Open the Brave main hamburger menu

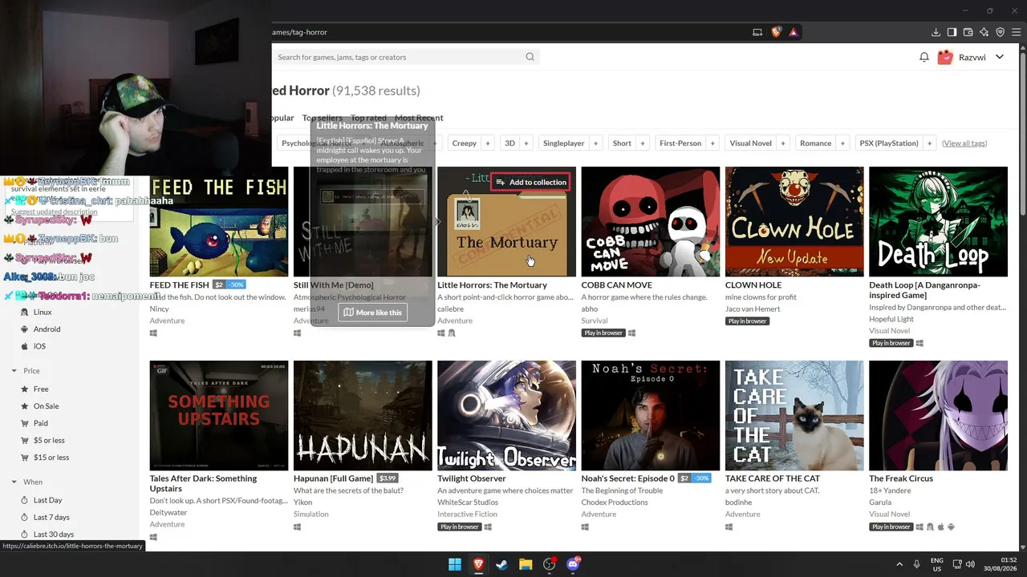pos(1016,32)
